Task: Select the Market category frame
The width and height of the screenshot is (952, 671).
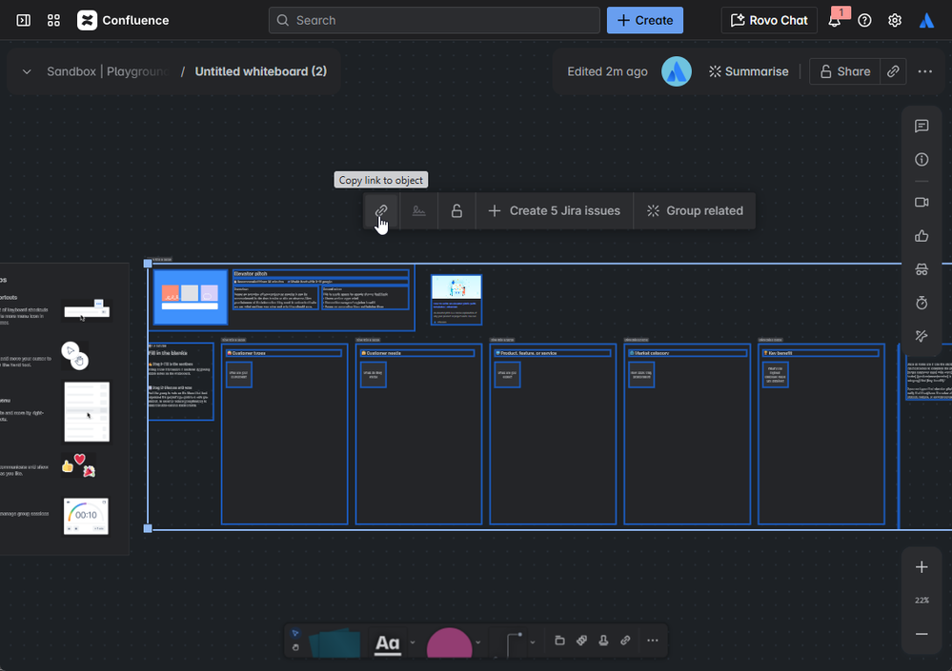Action: click(x=687, y=433)
